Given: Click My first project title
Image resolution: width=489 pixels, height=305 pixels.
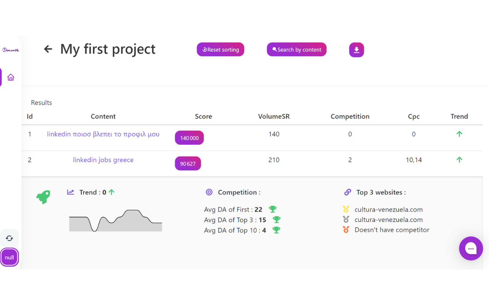Looking at the screenshot, I should (108, 49).
